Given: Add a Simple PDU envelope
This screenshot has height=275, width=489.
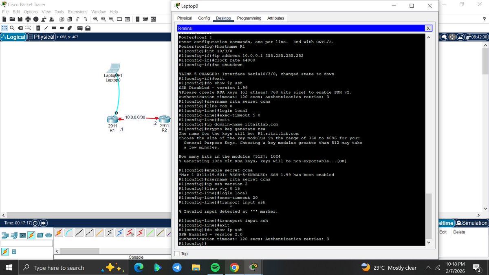Looking at the screenshot, I should coord(80,28).
